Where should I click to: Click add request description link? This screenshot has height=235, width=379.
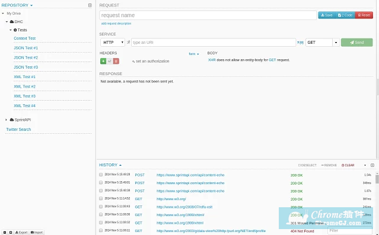(116, 24)
